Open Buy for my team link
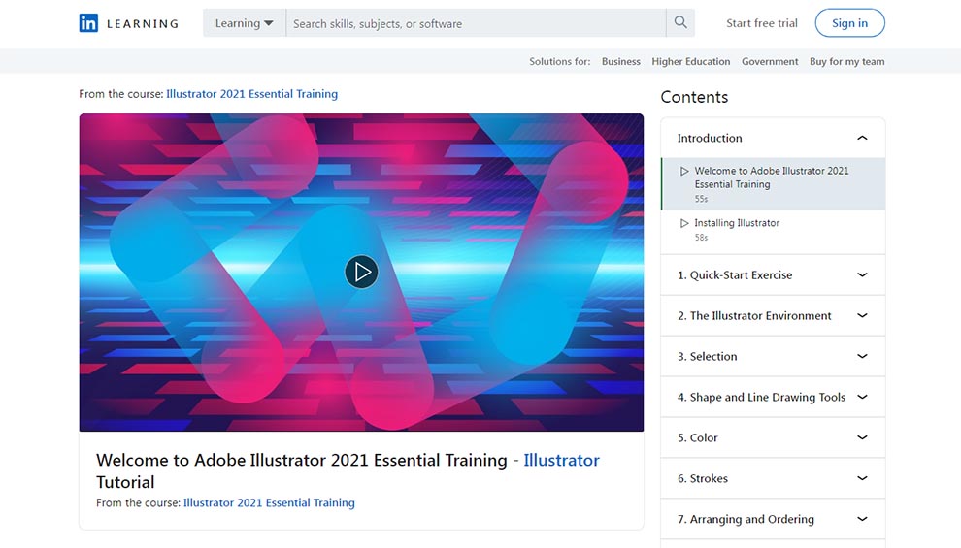961x548 pixels. (x=847, y=62)
